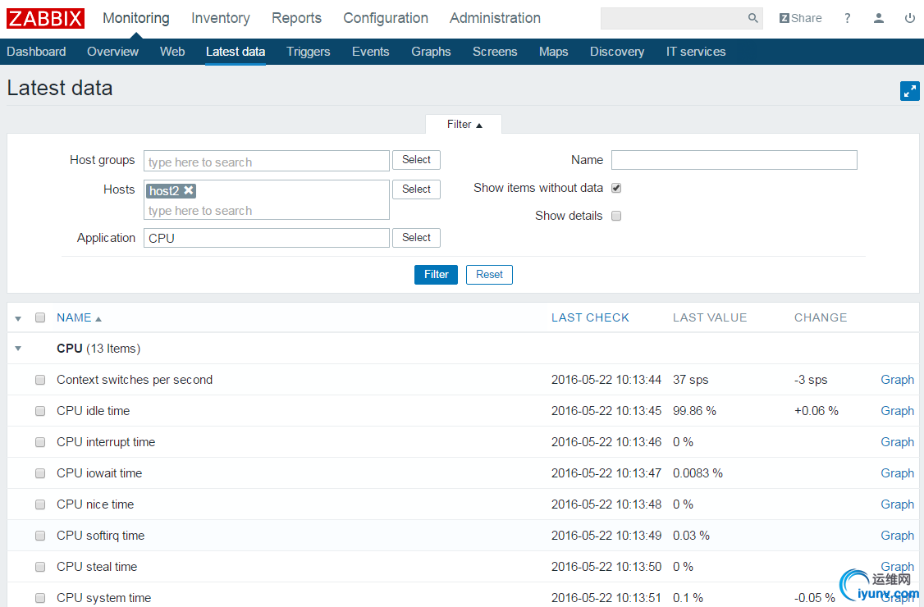Open the user profile icon

point(879,18)
